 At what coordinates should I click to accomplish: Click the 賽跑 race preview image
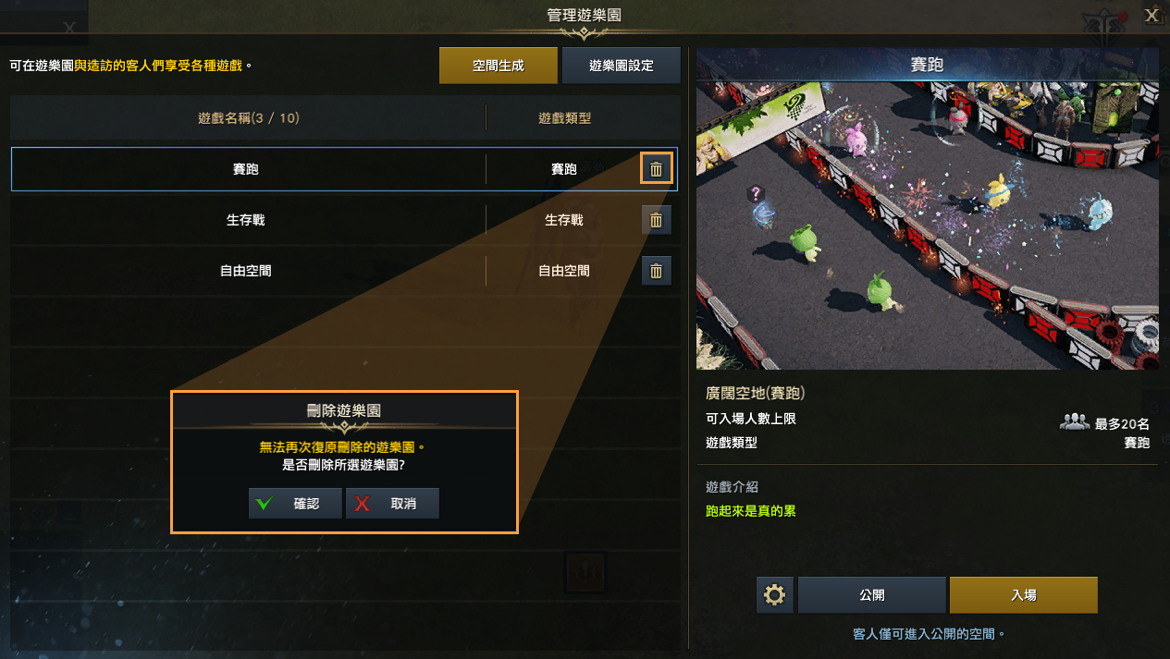tap(928, 226)
